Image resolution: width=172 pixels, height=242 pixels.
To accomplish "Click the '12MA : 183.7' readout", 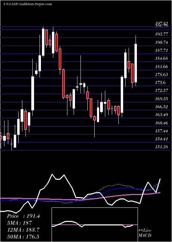I will click(x=23, y=230).
